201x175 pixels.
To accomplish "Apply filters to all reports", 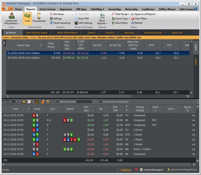I will (143, 14).
